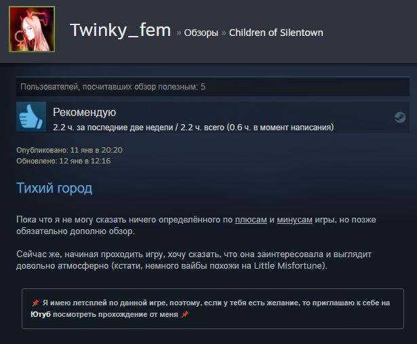
Task: Click the first red pushpin emoji
Action: coord(35,303)
